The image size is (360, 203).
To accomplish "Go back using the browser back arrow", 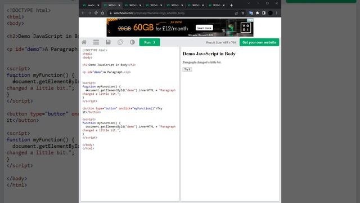I will tap(83, 13).
